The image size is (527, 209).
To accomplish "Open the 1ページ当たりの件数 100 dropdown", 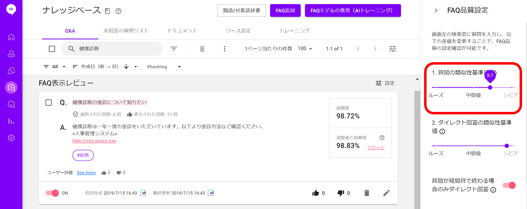I will (x=305, y=49).
